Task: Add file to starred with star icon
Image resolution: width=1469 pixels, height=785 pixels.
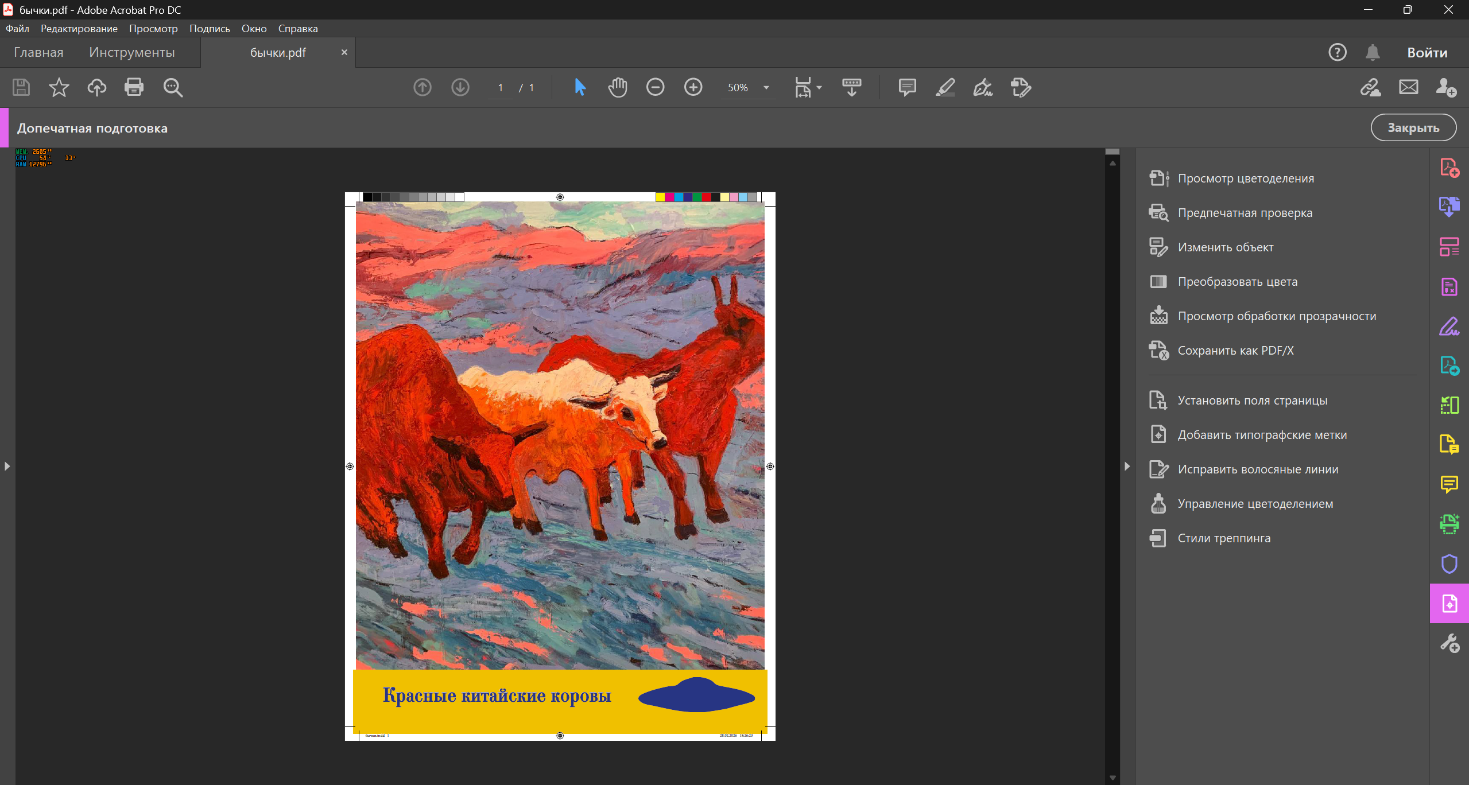Action: tap(59, 87)
